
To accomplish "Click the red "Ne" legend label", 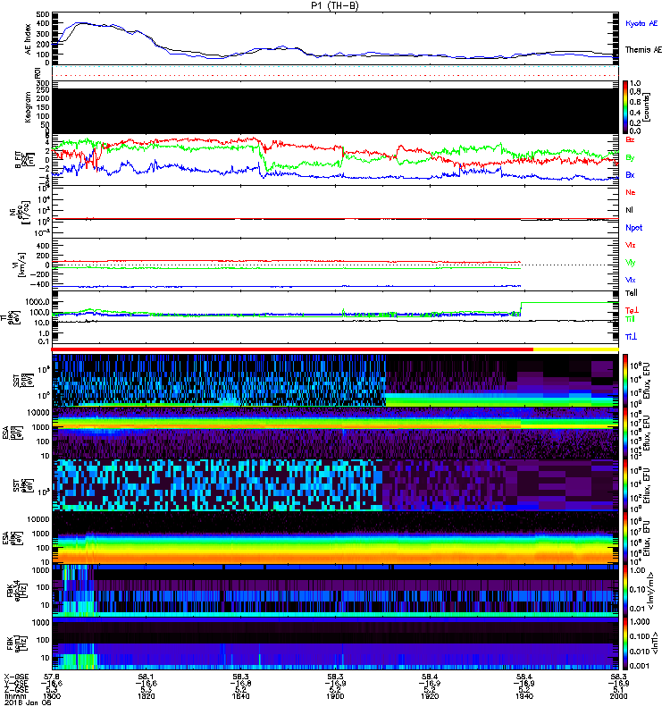I will [x=631, y=192].
